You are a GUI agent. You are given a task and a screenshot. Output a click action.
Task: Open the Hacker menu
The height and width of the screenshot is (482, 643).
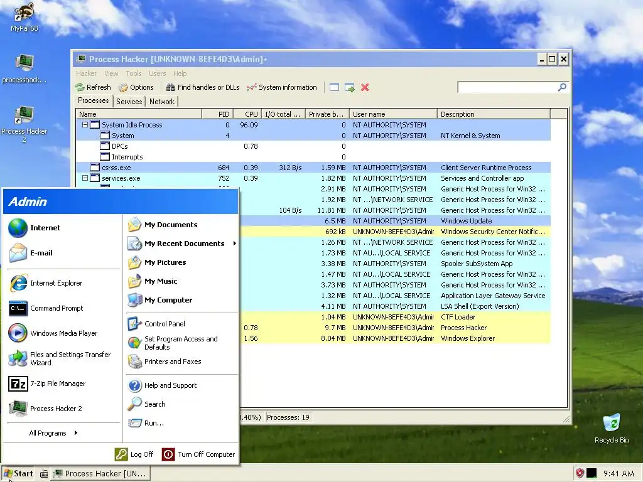86,73
